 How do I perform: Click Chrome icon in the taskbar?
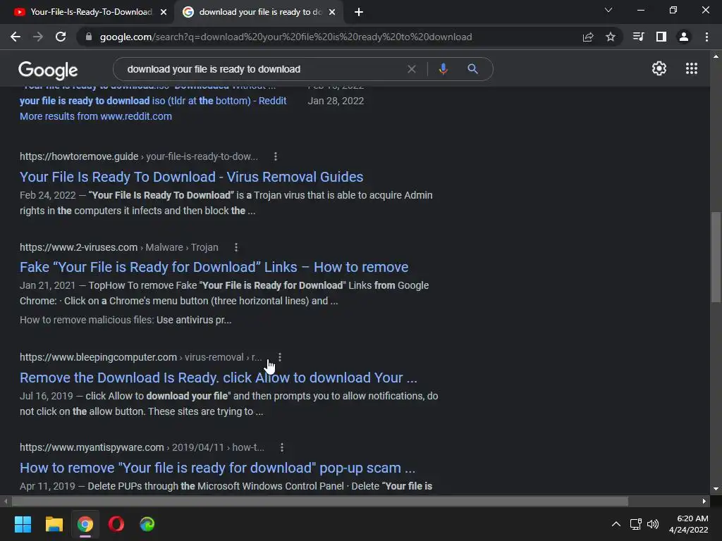click(85, 524)
